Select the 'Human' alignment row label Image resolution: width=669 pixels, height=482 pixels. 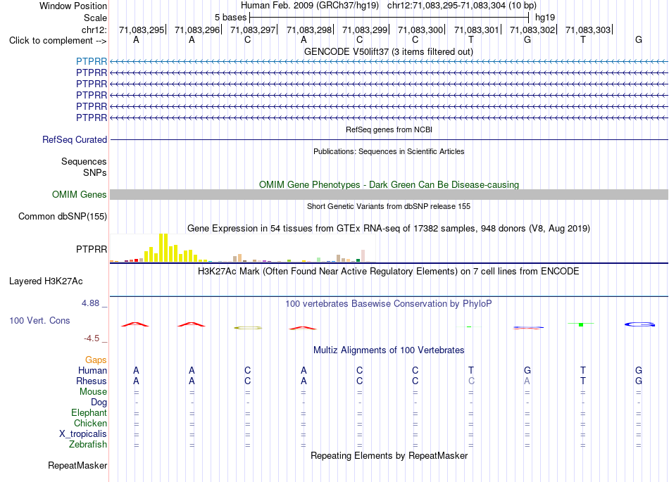click(x=92, y=371)
